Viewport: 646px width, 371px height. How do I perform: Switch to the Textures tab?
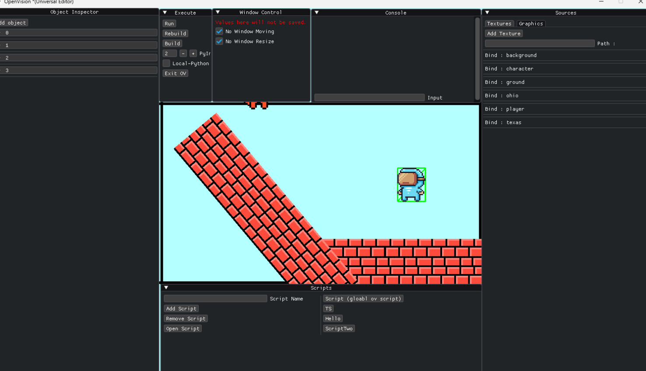click(x=499, y=24)
